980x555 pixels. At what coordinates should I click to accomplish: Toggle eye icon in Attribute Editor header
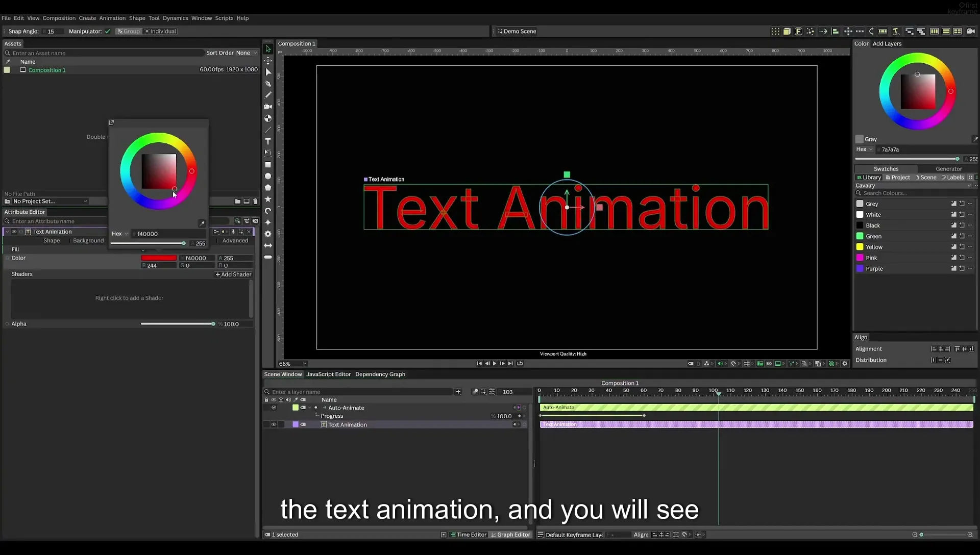[14, 232]
